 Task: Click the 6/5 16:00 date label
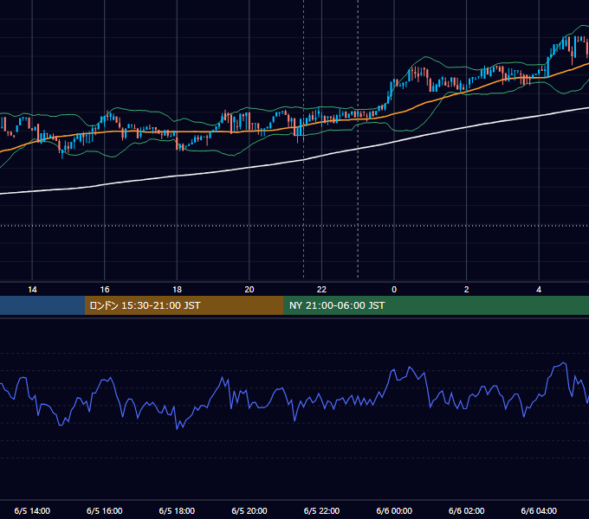pyautogui.click(x=105, y=510)
